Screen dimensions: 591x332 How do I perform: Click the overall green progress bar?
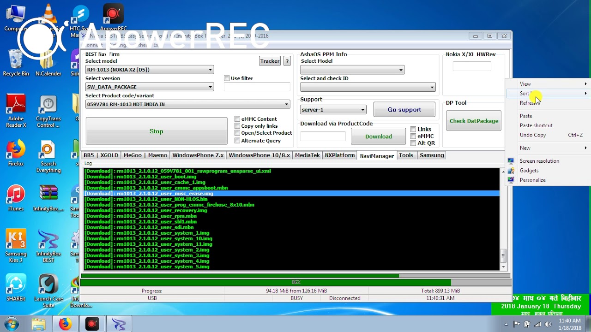coord(295,276)
